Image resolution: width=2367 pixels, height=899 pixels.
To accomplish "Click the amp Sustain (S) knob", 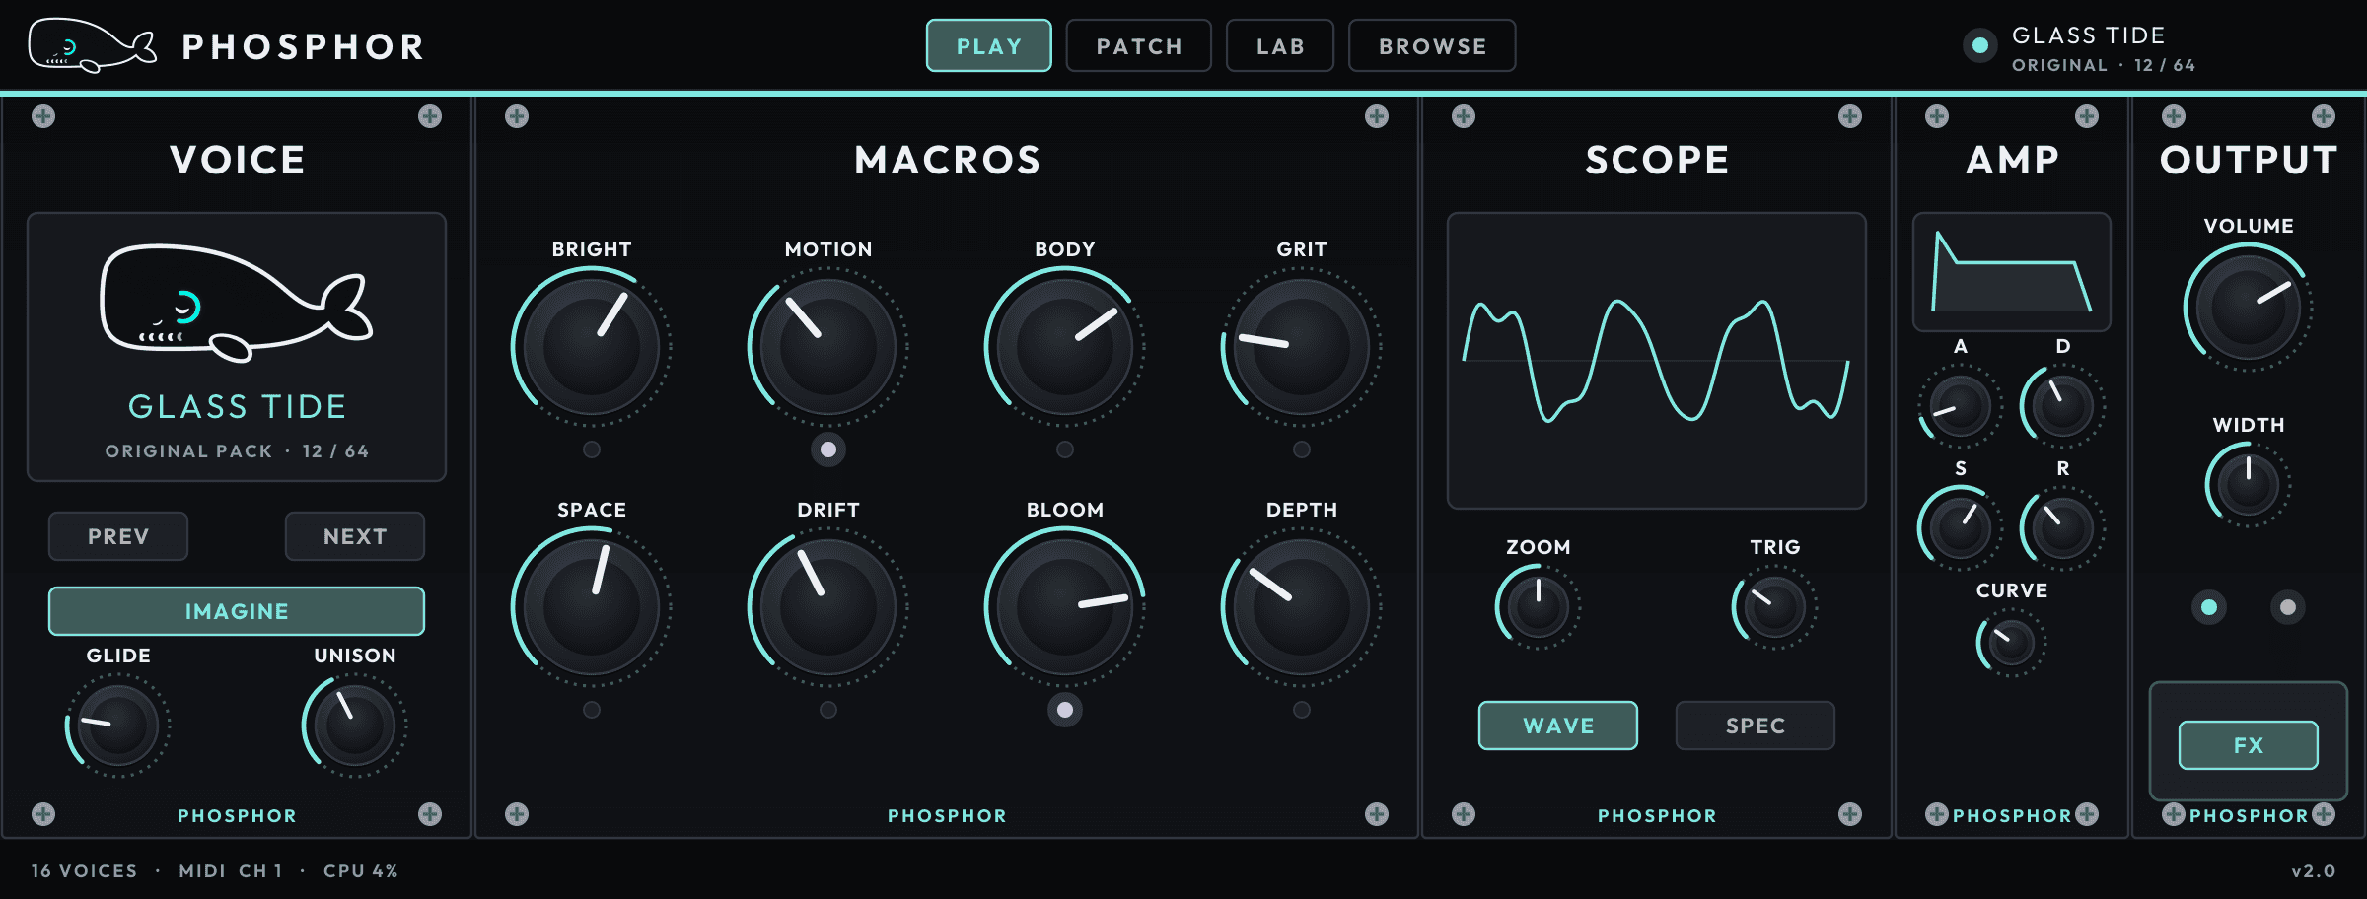I will tap(1961, 528).
